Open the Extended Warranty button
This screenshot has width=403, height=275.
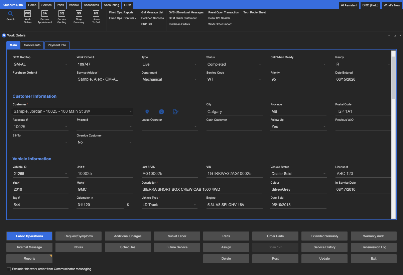324,236
